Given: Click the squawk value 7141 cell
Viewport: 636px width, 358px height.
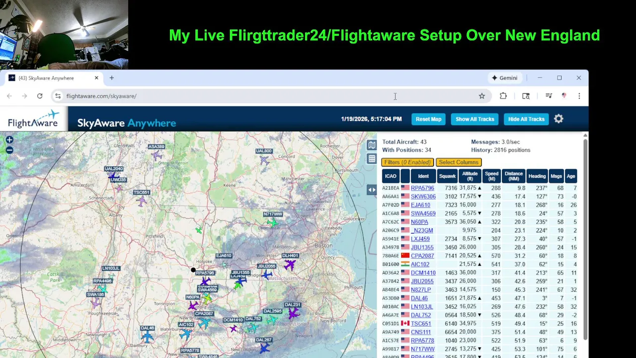Looking at the screenshot, I should (x=451, y=256).
